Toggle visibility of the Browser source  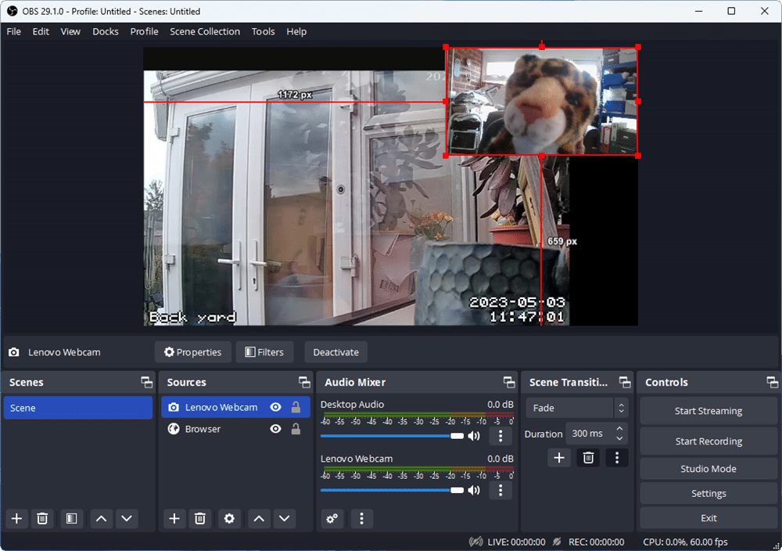coord(275,428)
